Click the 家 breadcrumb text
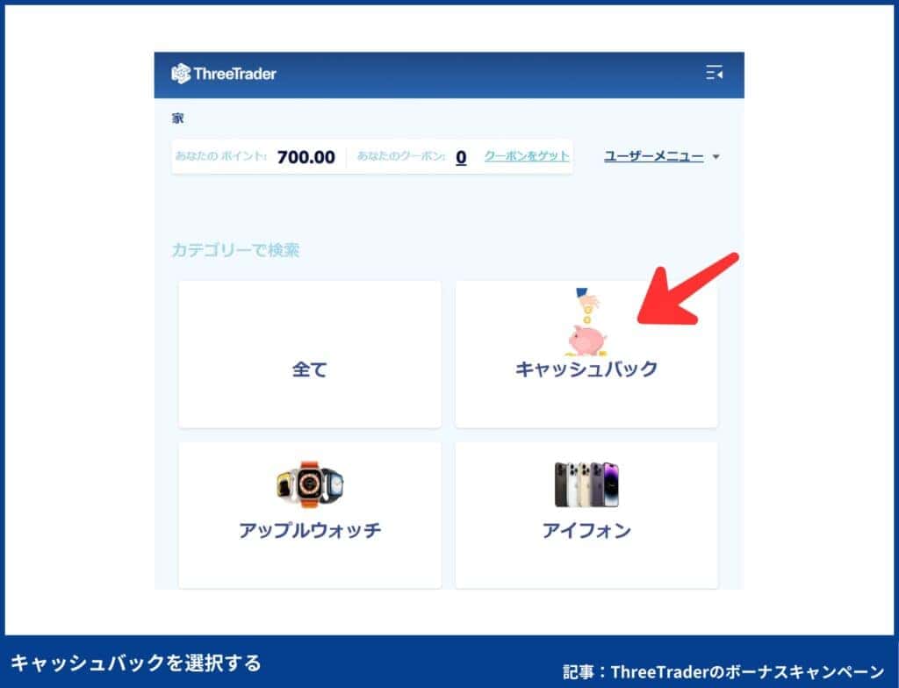Image resolution: width=899 pixels, height=688 pixels. (x=177, y=118)
